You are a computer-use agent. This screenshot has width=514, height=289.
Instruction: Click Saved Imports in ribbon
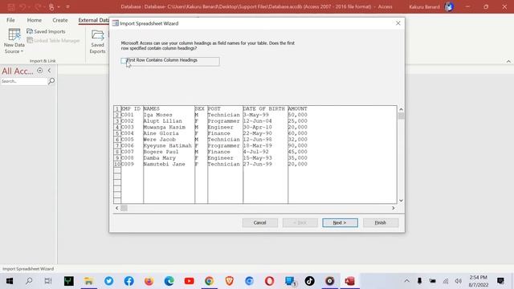pos(46,31)
